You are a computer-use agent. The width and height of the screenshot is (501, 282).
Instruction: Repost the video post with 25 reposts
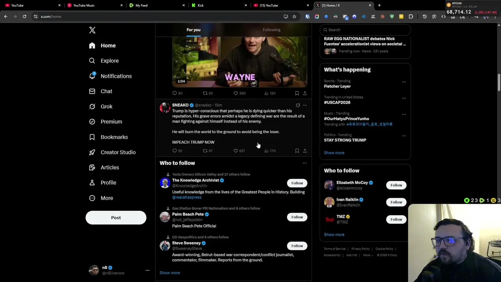(x=207, y=93)
